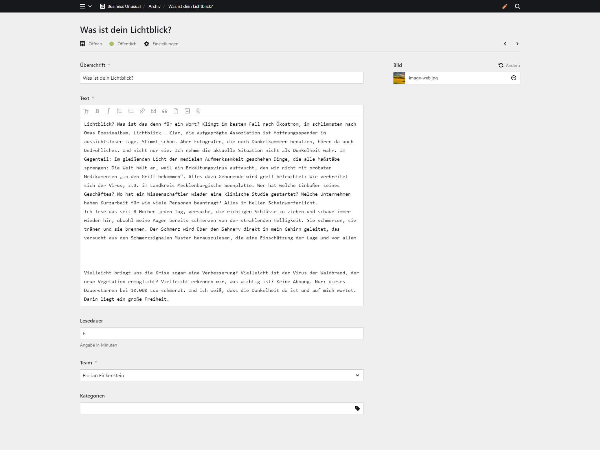Focus the Überschrift input field

click(222, 78)
